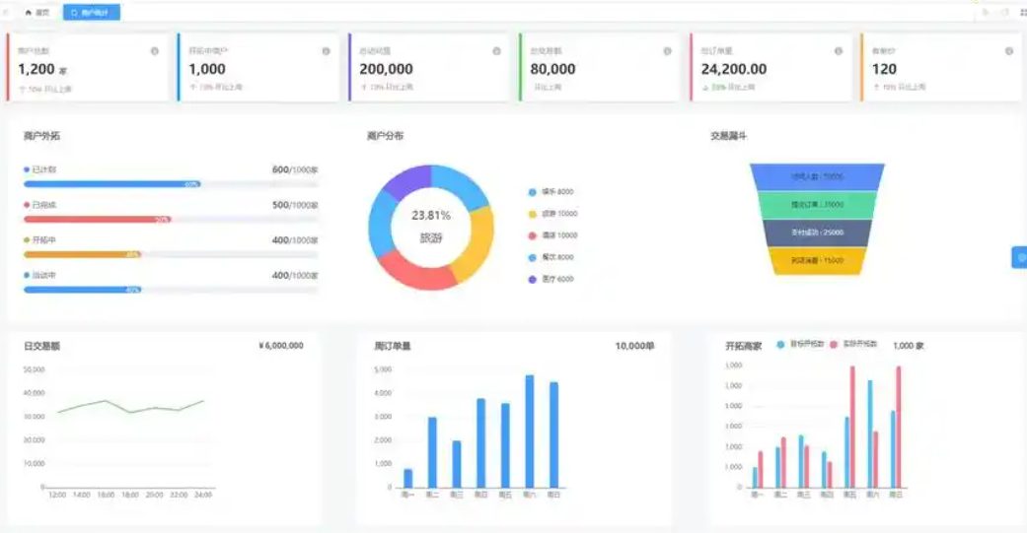Click tallest pink bar for 周五
This screenshot has width=1027, height=533.
tap(852, 427)
